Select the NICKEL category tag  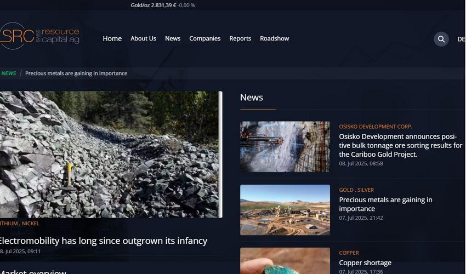tap(31, 224)
